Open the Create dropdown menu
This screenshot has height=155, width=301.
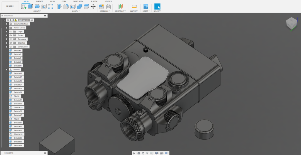[37, 11]
